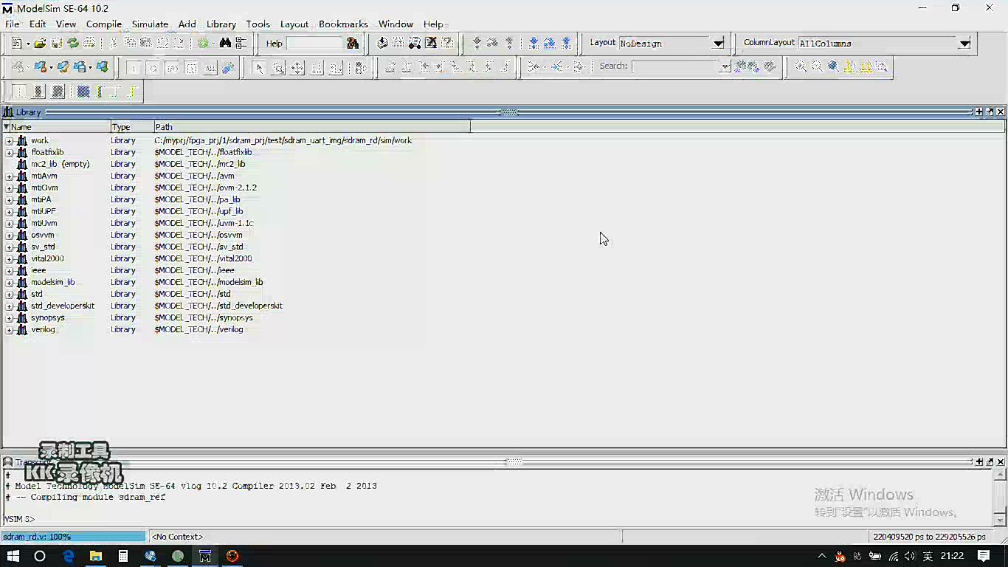This screenshot has height=567, width=1008.
Task: Sort by the Name column header
Action: pos(57,127)
